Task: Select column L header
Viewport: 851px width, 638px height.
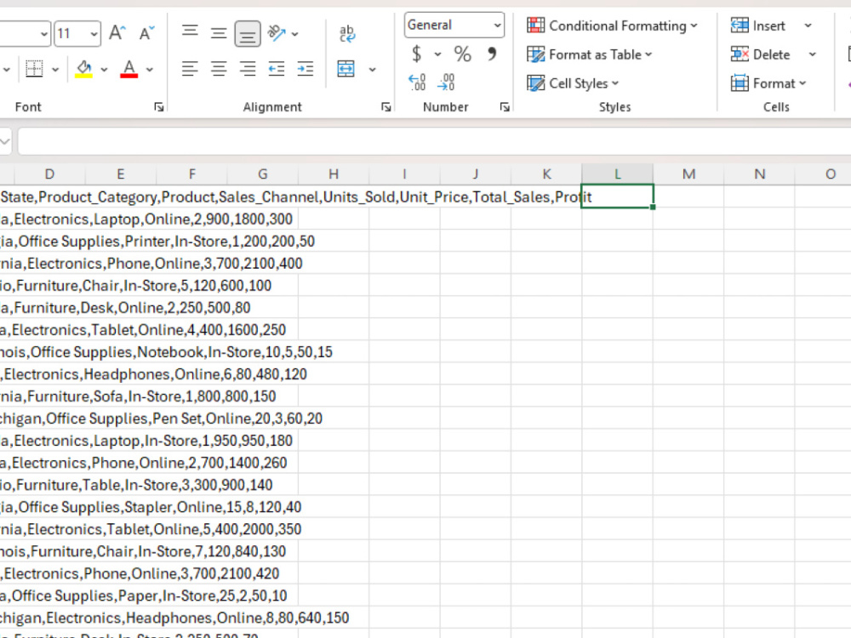Action: (617, 174)
